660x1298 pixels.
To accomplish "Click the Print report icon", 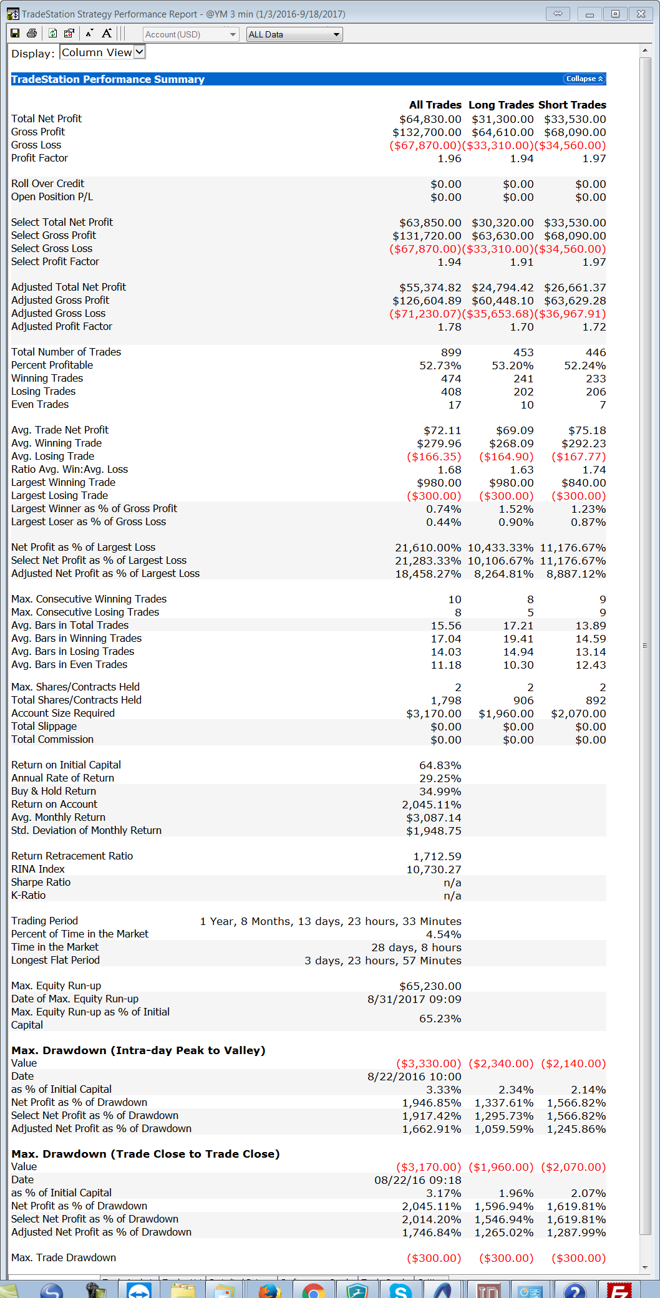I will click(32, 34).
